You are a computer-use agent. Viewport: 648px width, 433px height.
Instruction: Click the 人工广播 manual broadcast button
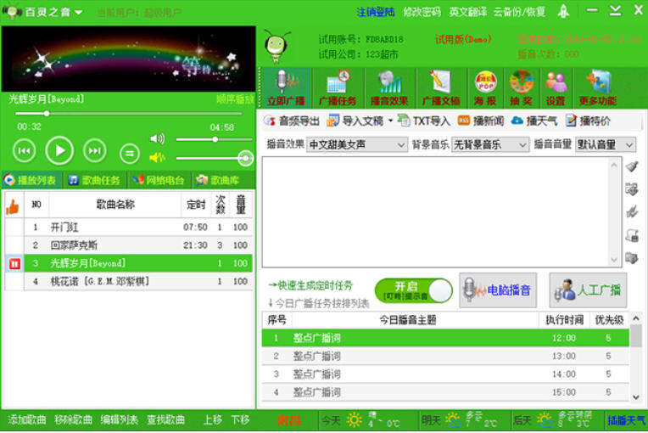[x=588, y=290]
